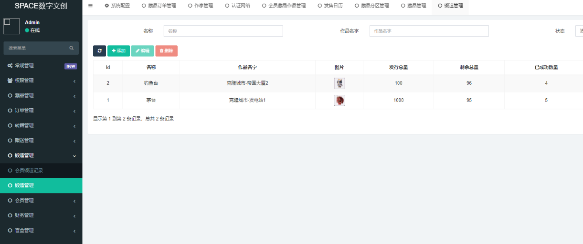Open thumbnail image in 茅台 row
Screen dimensions: 583x244
click(339, 100)
